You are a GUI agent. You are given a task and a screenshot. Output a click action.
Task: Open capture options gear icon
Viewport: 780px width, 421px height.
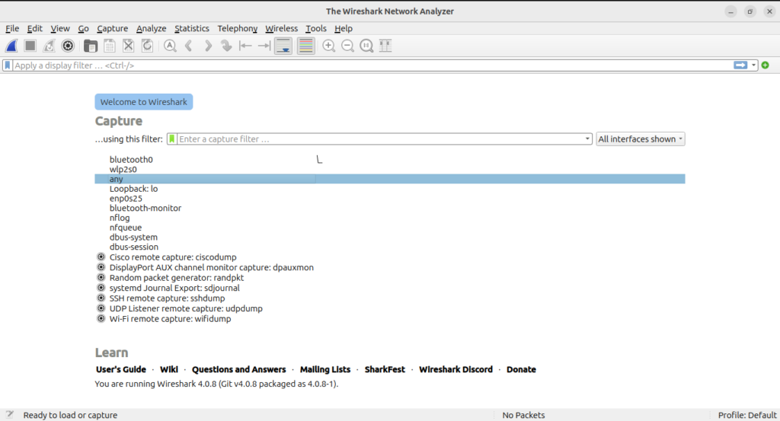pyautogui.click(x=68, y=46)
